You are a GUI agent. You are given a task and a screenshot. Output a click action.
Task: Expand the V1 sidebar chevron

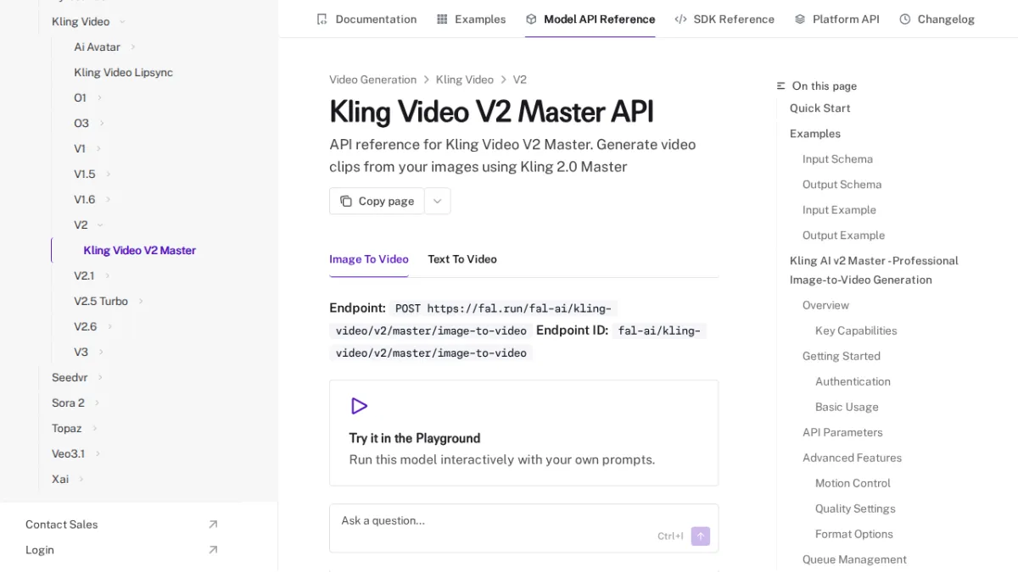(x=98, y=149)
